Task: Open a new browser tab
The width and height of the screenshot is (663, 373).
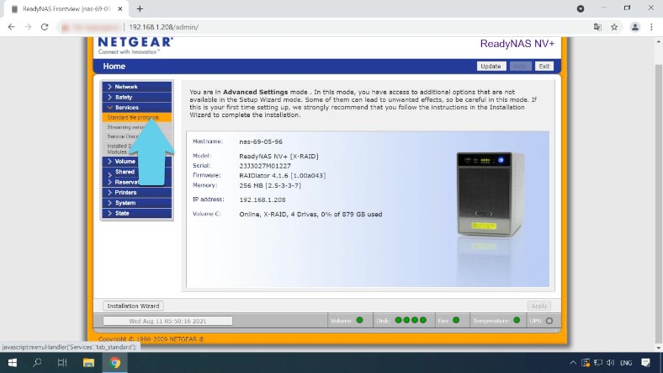Action: (140, 8)
